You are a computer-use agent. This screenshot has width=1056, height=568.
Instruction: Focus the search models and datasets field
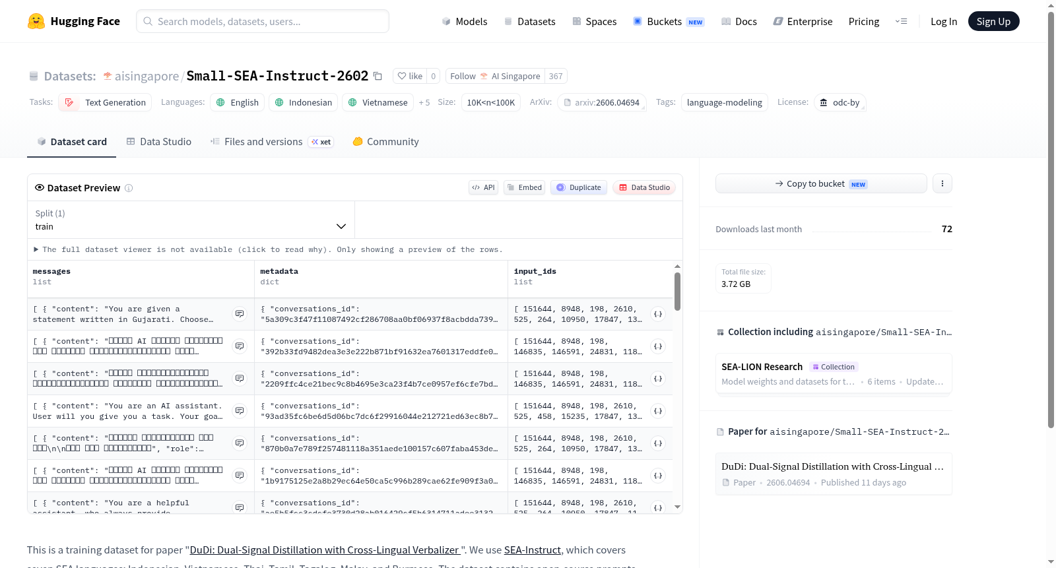click(263, 21)
